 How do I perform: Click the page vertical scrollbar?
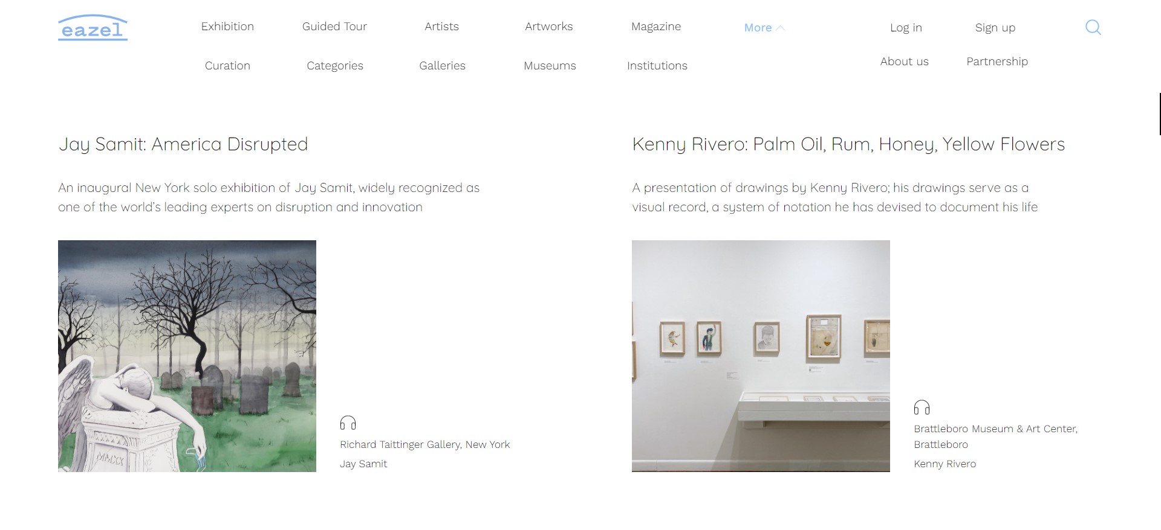pyautogui.click(x=1159, y=113)
